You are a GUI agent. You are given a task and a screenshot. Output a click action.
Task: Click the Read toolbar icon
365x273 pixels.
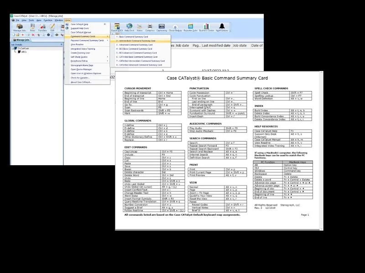(32, 27)
